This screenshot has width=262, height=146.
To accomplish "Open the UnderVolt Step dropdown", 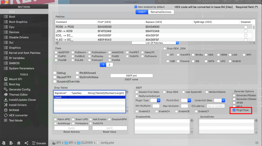I will (219, 100).
